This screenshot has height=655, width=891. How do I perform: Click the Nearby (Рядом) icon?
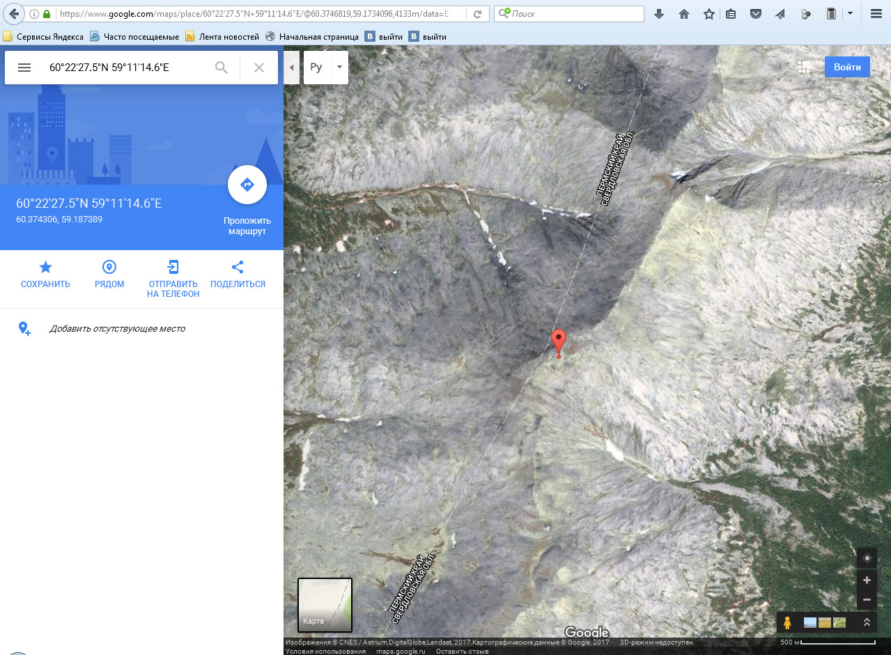(109, 267)
